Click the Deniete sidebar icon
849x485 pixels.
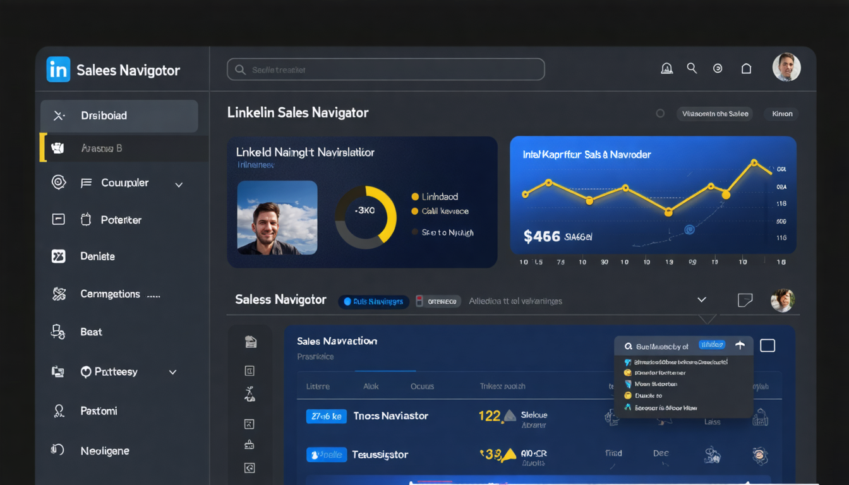click(x=58, y=256)
